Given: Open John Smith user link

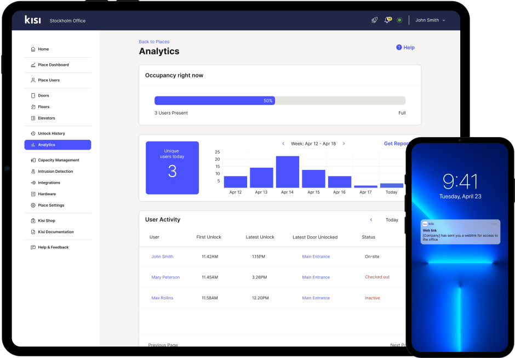Looking at the screenshot, I should [162, 257].
